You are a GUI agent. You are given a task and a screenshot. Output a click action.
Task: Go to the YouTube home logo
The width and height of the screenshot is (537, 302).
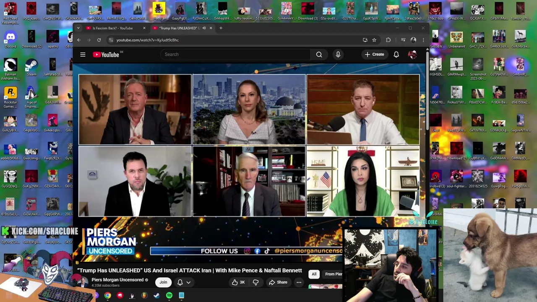click(106, 55)
